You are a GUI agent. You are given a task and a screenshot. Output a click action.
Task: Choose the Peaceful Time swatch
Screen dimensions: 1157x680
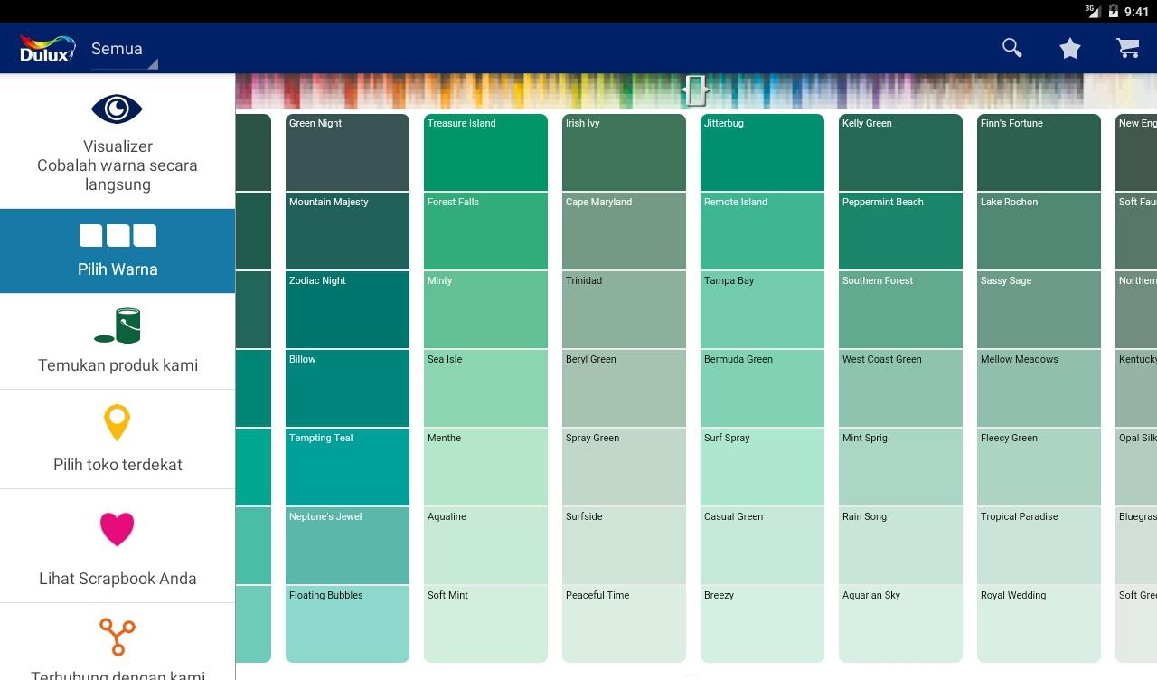(624, 624)
